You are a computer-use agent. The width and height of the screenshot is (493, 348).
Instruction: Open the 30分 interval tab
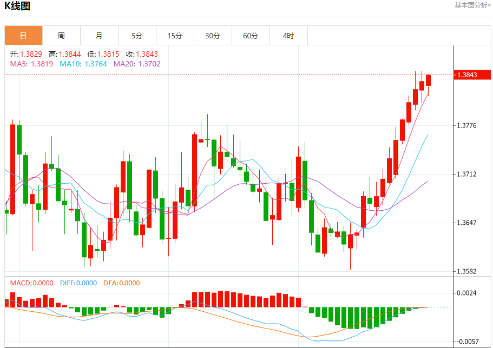click(213, 36)
